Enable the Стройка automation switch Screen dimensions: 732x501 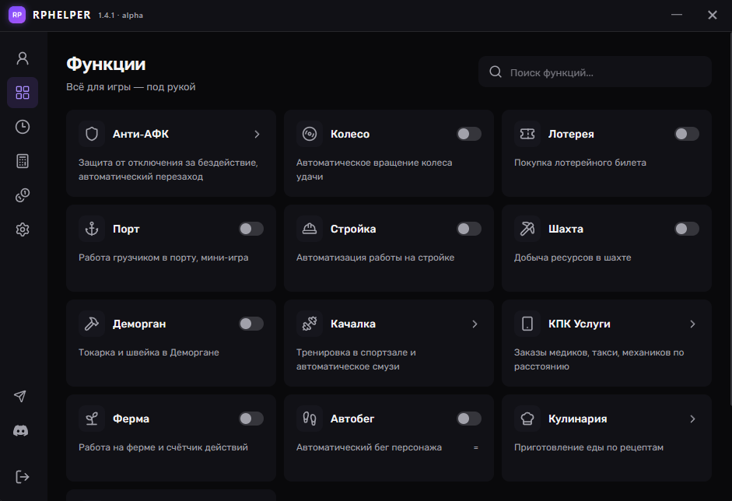pos(469,229)
